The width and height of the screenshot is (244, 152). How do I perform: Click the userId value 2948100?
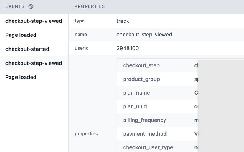coord(128,48)
